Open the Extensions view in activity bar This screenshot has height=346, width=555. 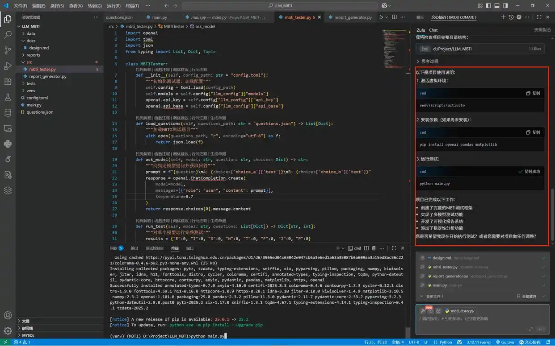[x=8, y=82]
